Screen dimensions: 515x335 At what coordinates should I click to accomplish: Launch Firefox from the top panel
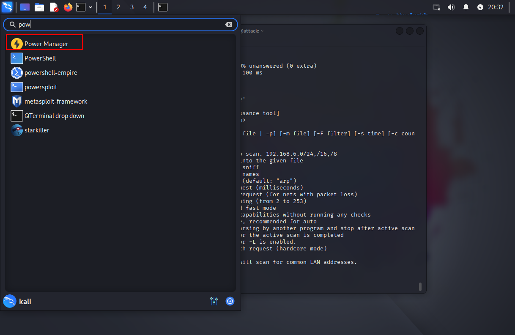(68, 7)
